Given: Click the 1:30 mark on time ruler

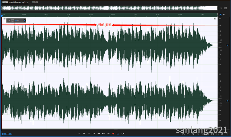Looking at the screenshot, I should (202, 15).
